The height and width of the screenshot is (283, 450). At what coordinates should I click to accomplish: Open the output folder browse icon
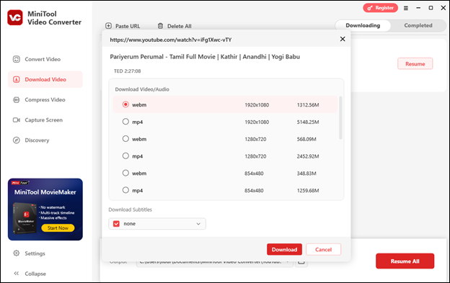point(301,262)
